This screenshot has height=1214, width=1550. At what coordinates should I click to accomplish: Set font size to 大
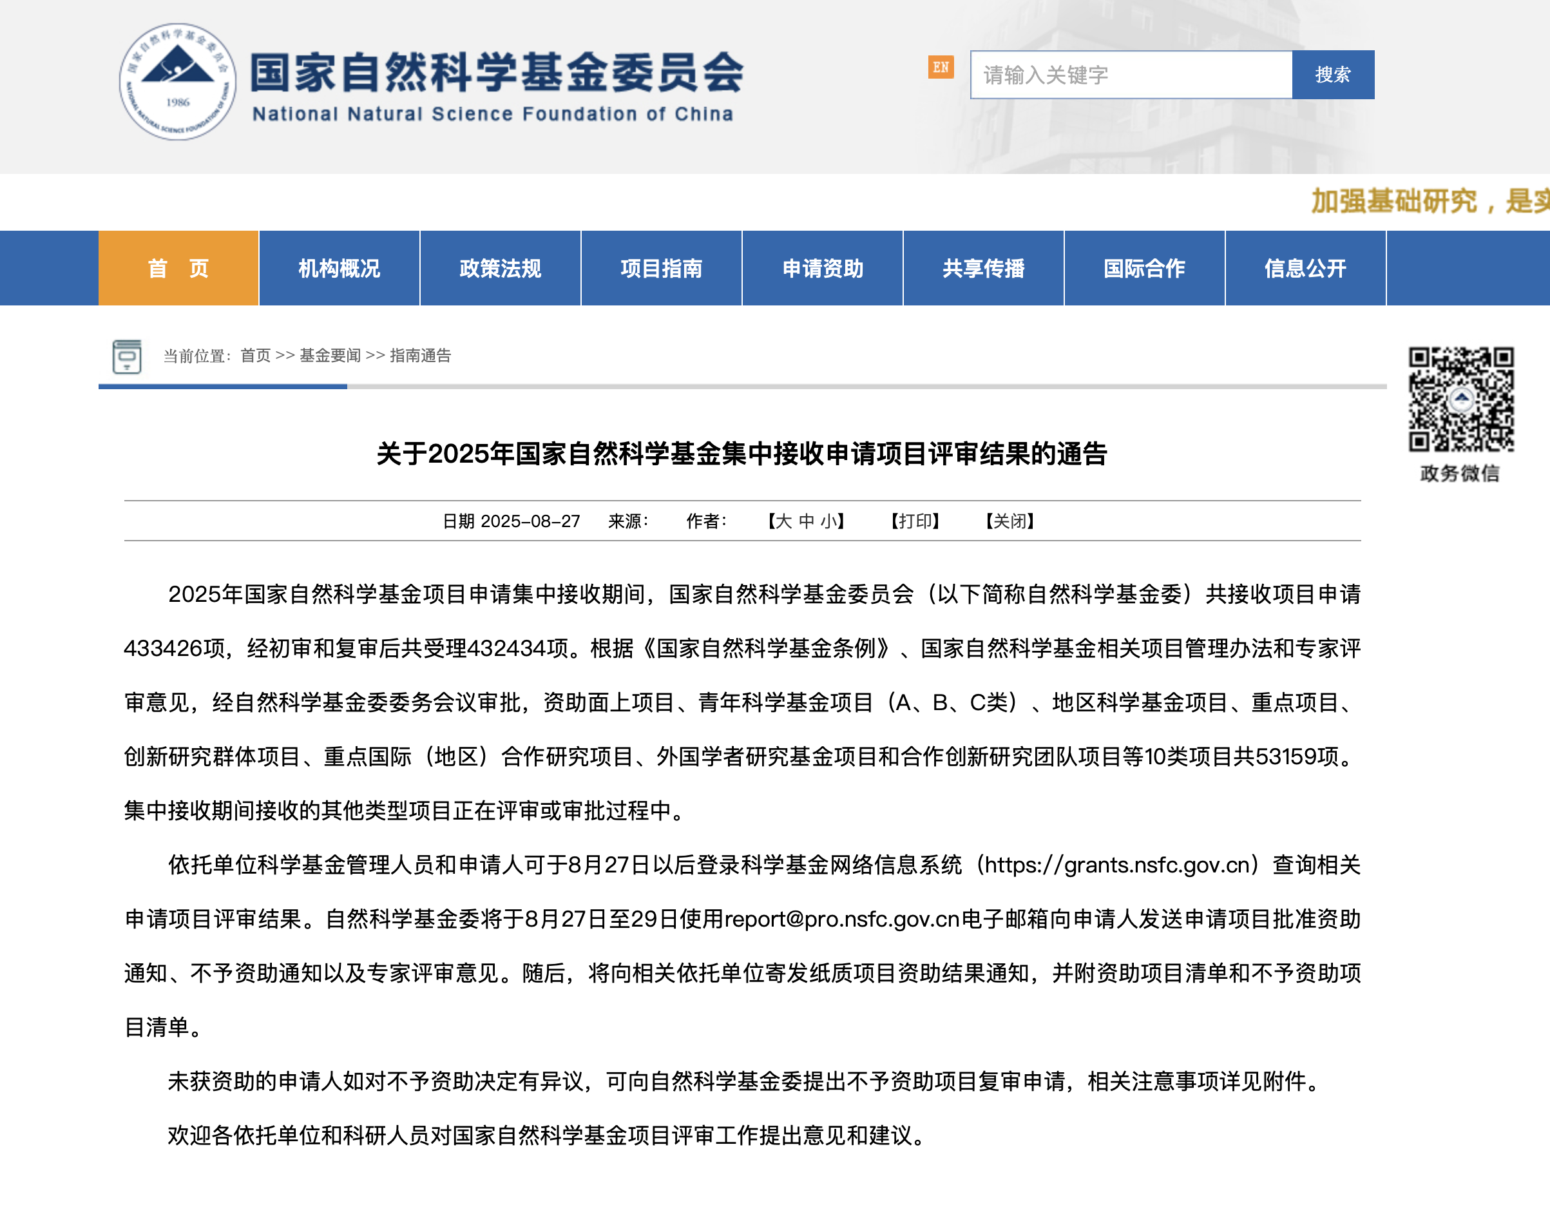(x=783, y=521)
